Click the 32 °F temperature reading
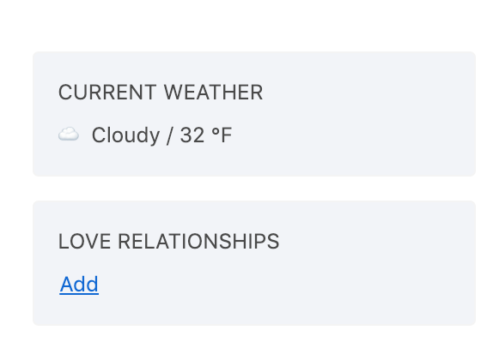The image size is (493, 348). 206,135
